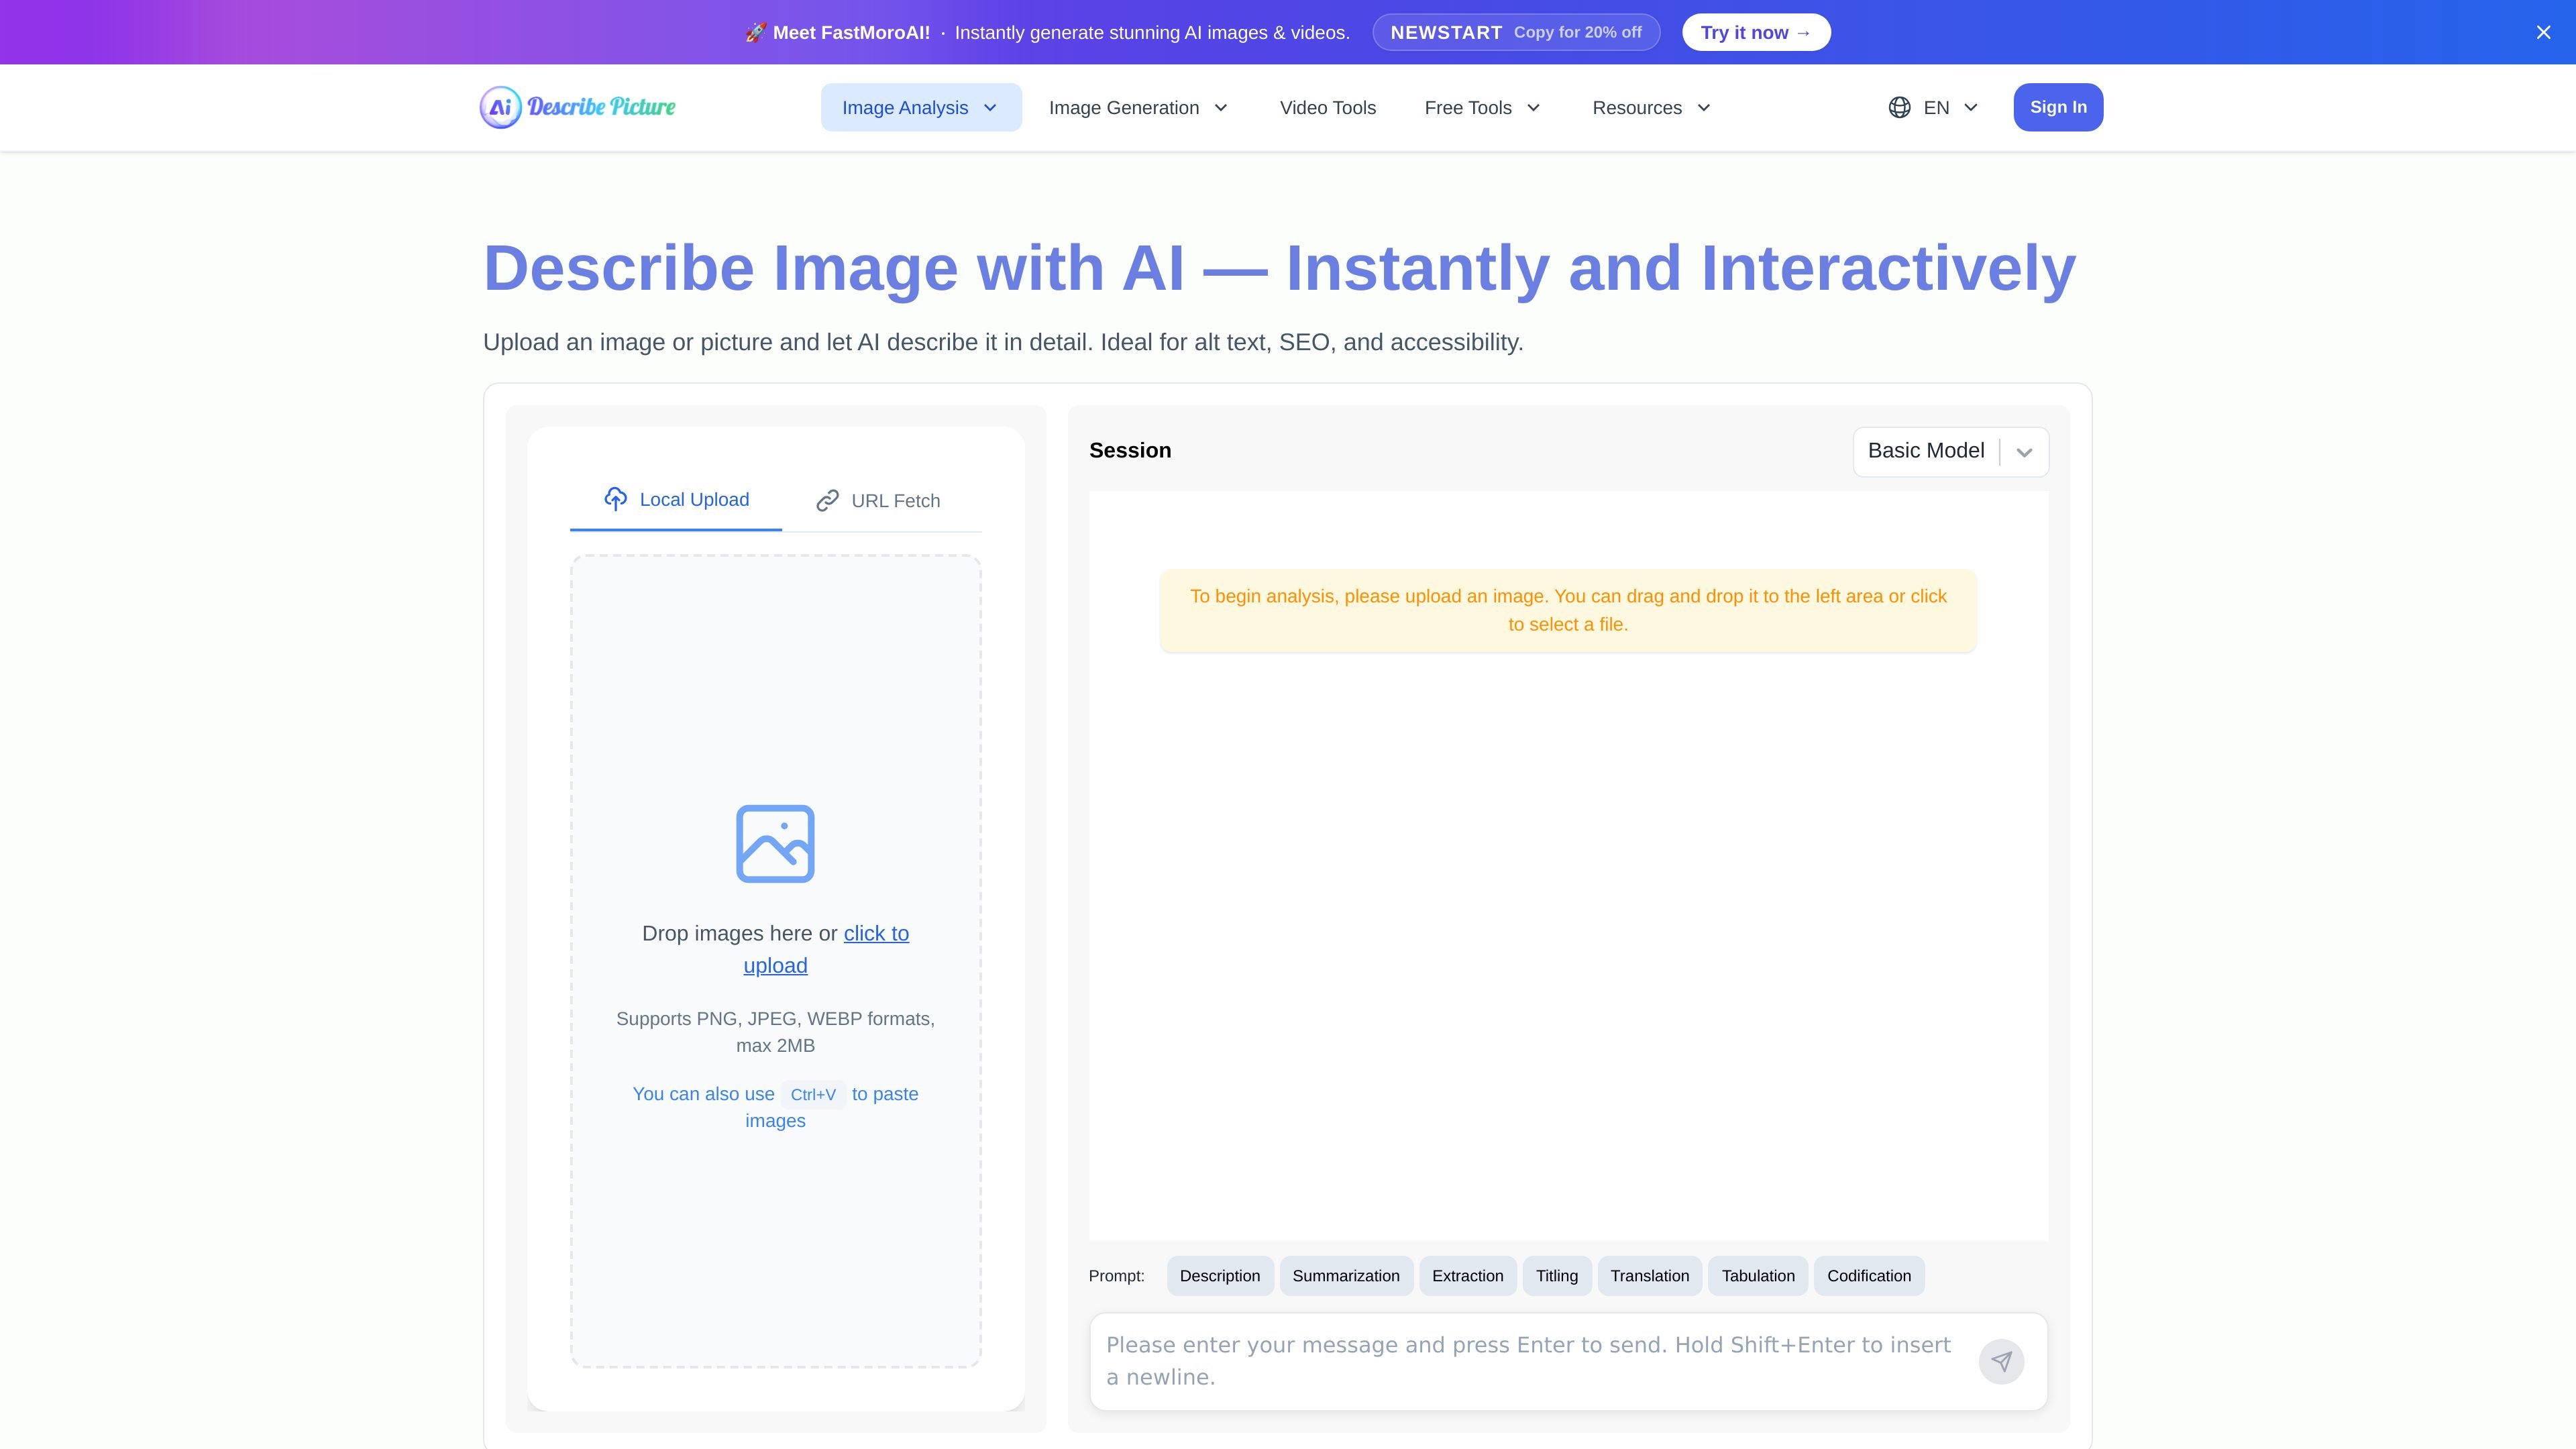Select the Local Upload tab
The height and width of the screenshot is (1449, 2576).
click(x=676, y=499)
